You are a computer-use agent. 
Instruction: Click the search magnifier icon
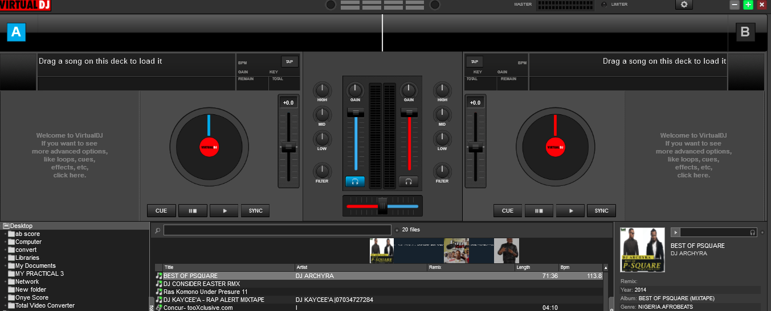click(157, 230)
